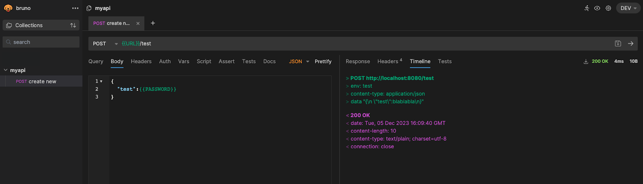Add a new request tab with plus
Screen dimensions: 643x184
coord(153,23)
